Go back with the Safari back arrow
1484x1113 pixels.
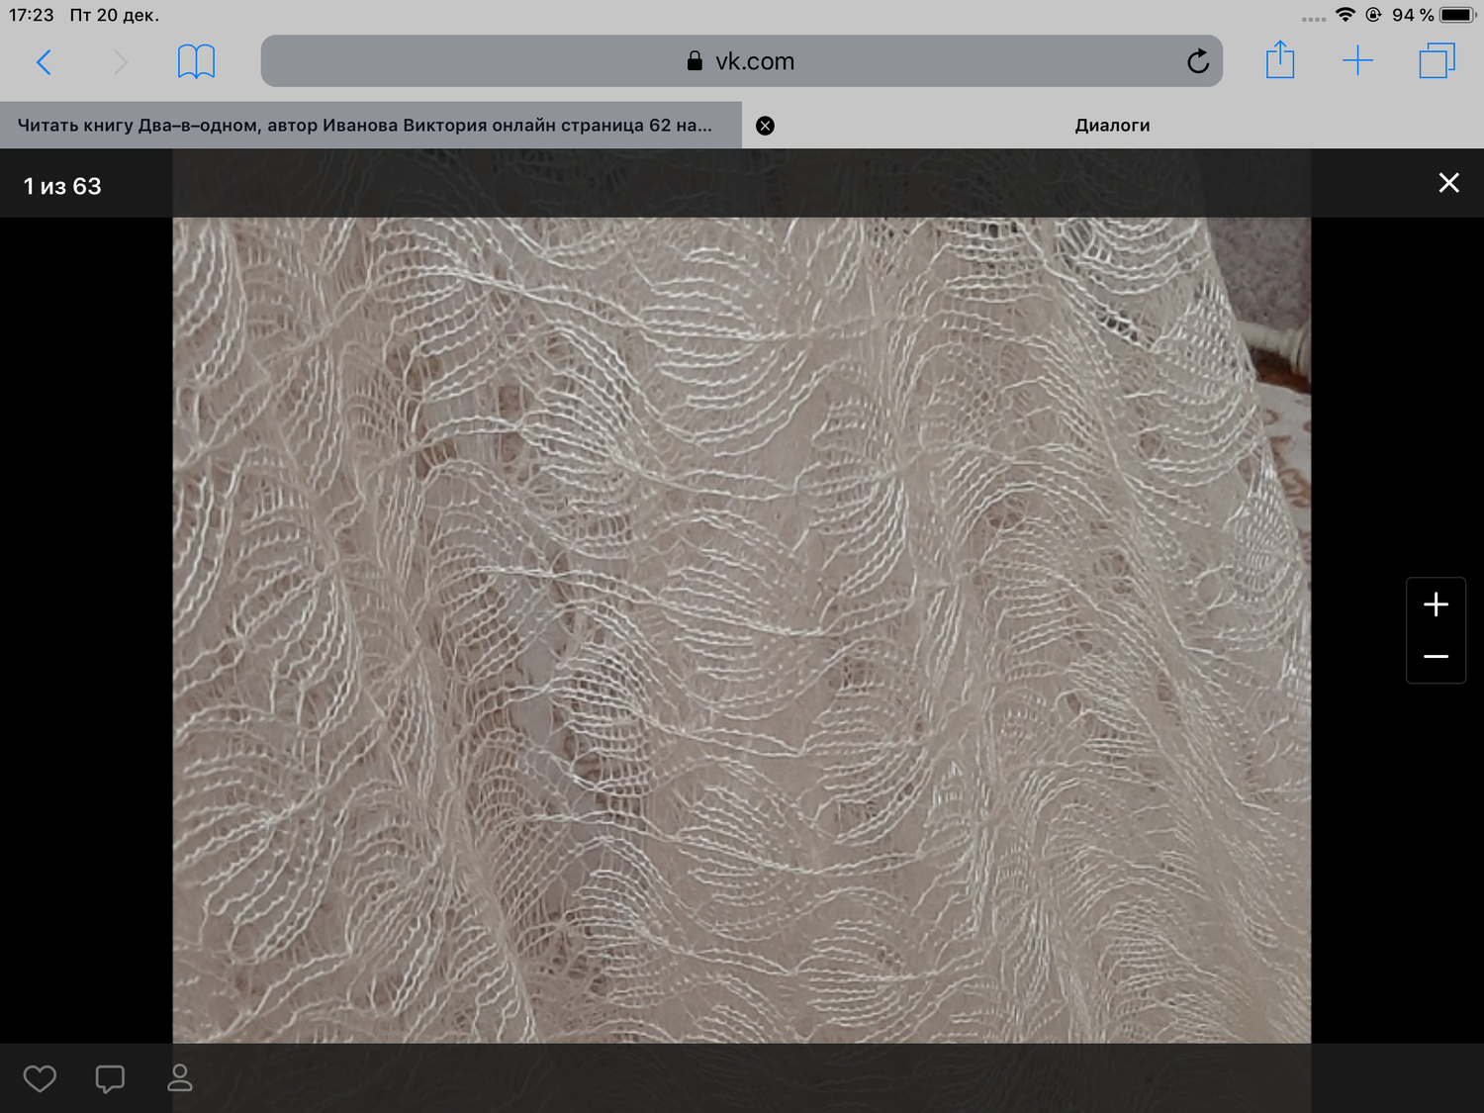[x=44, y=62]
